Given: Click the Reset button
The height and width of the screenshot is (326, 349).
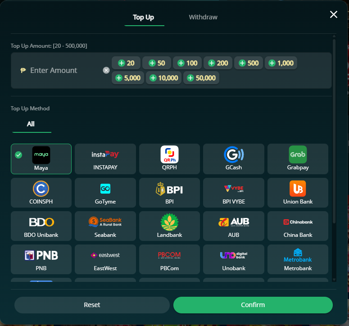Looking at the screenshot, I should pyautogui.click(x=92, y=305).
